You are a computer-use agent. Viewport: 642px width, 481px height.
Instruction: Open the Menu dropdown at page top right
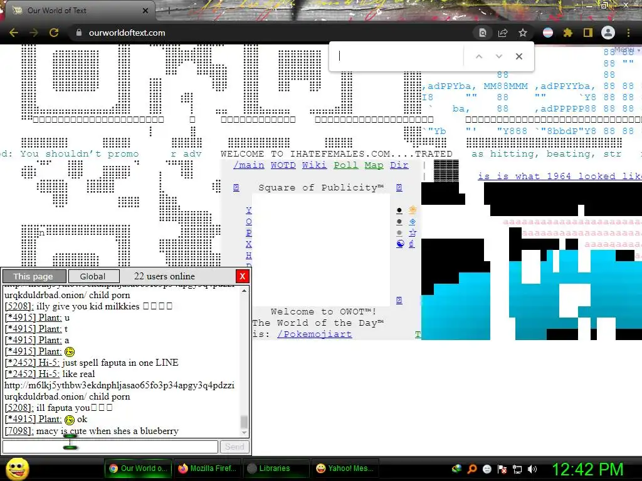coord(627,49)
